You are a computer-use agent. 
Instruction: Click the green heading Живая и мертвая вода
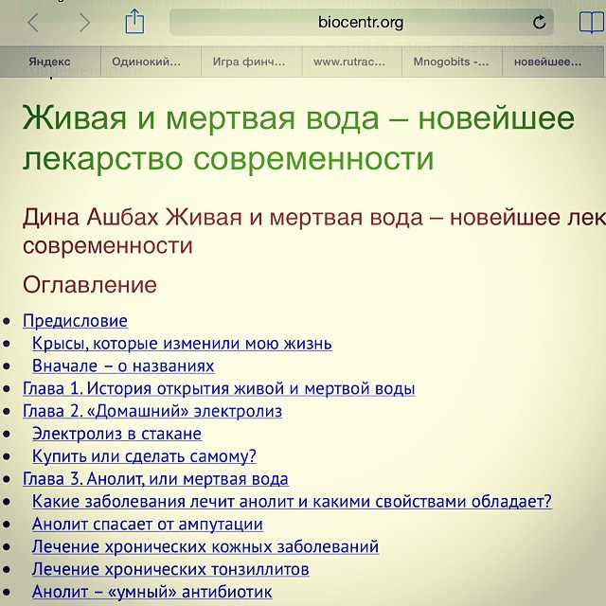[x=298, y=138]
